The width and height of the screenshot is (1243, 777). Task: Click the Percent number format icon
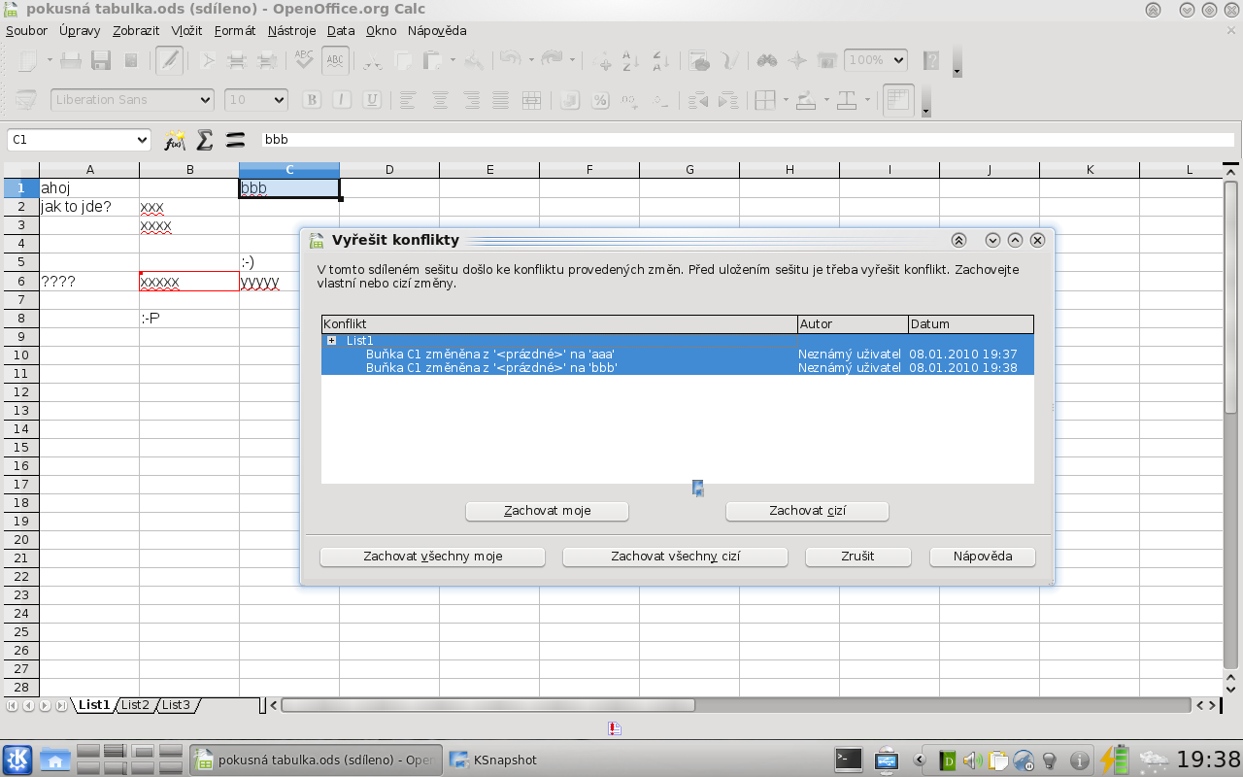[x=600, y=100]
